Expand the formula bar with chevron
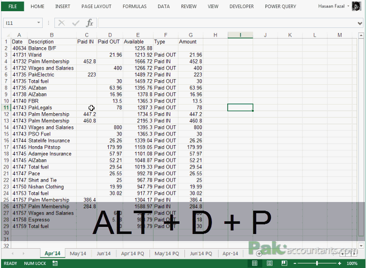366x268 pixels. coord(360,23)
